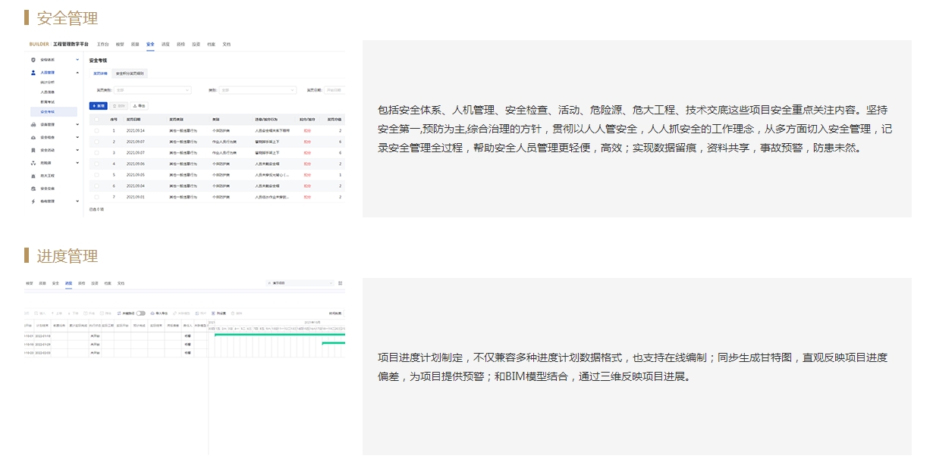Tick checkbox for row dated 2021.09.14

pyautogui.click(x=96, y=131)
